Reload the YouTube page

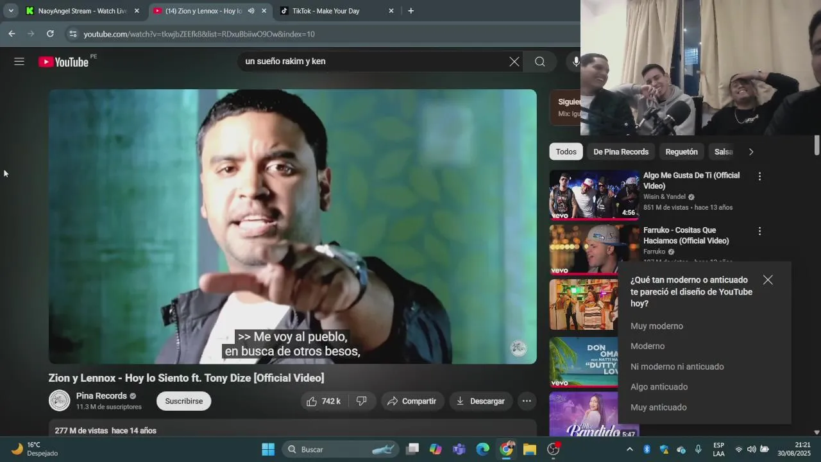click(x=50, y=33)
